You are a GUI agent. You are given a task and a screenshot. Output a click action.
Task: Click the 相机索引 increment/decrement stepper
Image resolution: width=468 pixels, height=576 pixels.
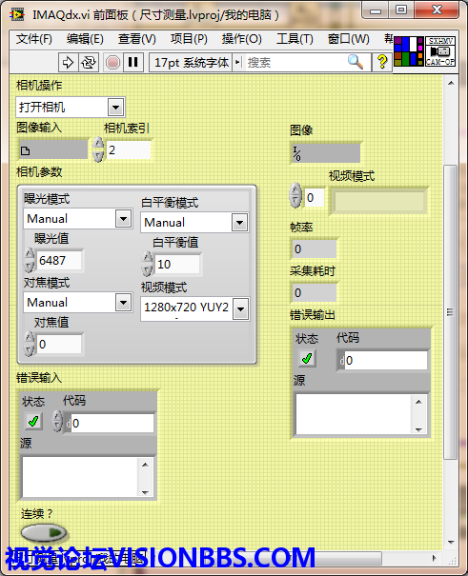98,149
